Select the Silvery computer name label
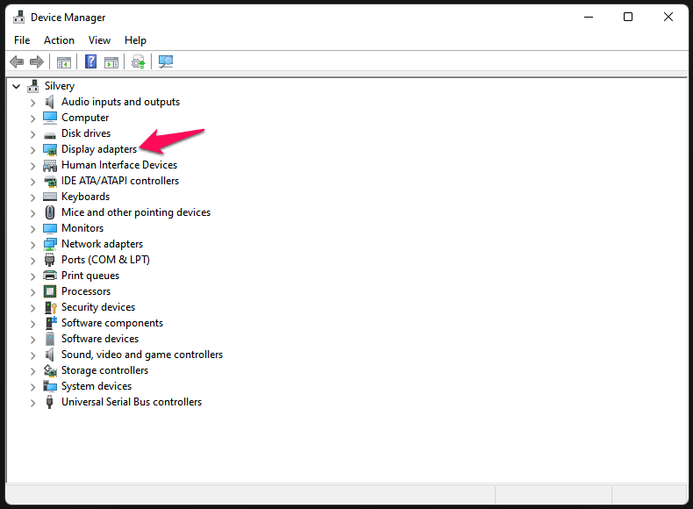The width and height of the screenshot is (693, 509). point(60,86)
